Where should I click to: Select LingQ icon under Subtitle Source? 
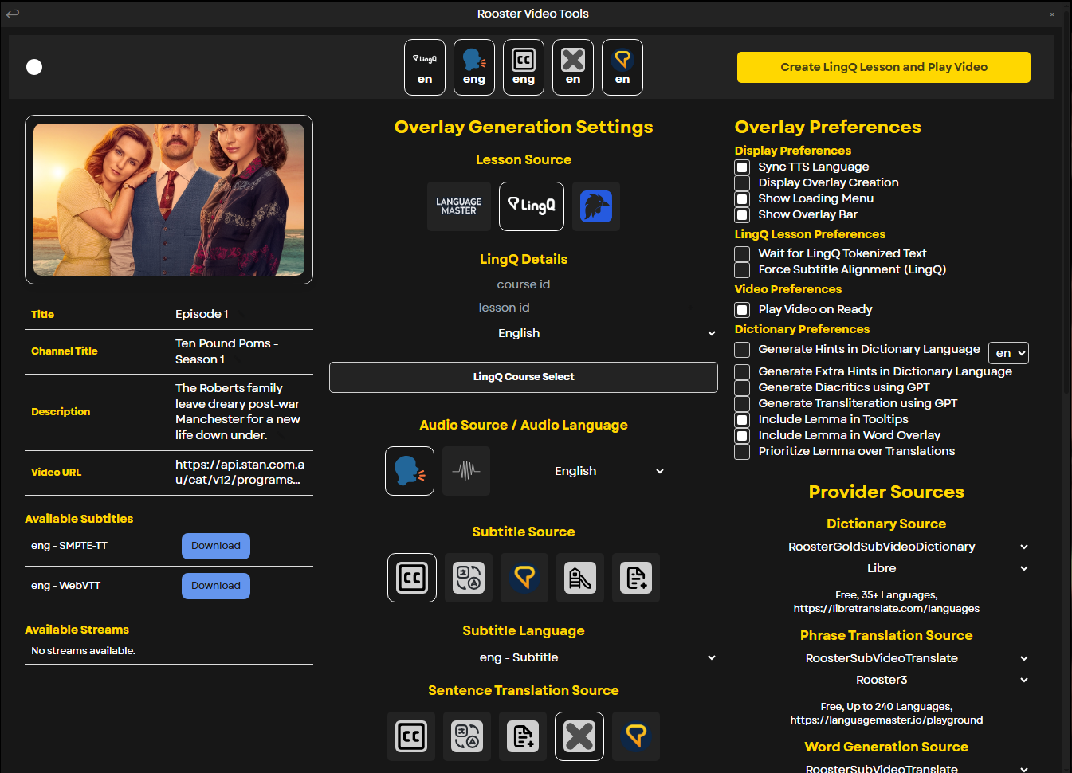[x=524, y=578]
